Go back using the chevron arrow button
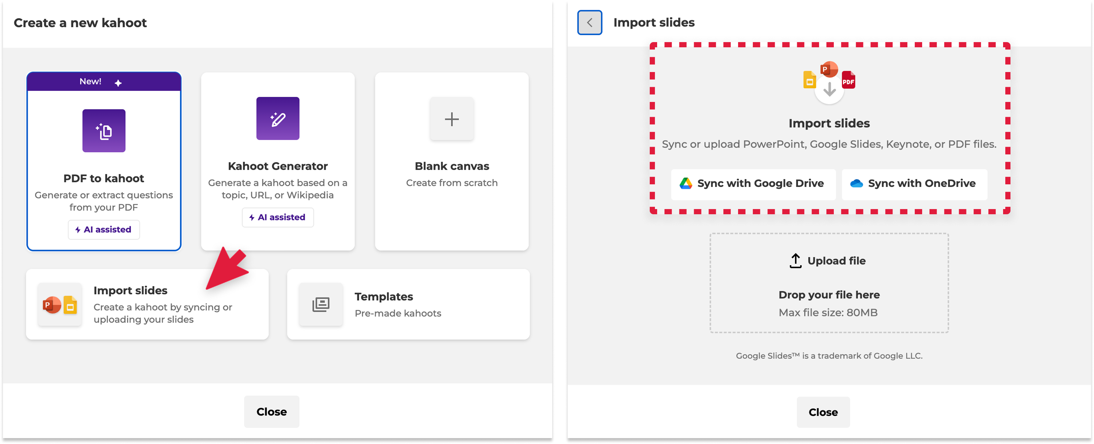The height and width of the screenshot is (444, 1094). [x=590, y=23]
